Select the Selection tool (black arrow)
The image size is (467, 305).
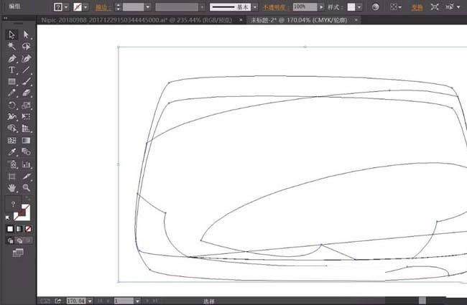pos(12,34)
